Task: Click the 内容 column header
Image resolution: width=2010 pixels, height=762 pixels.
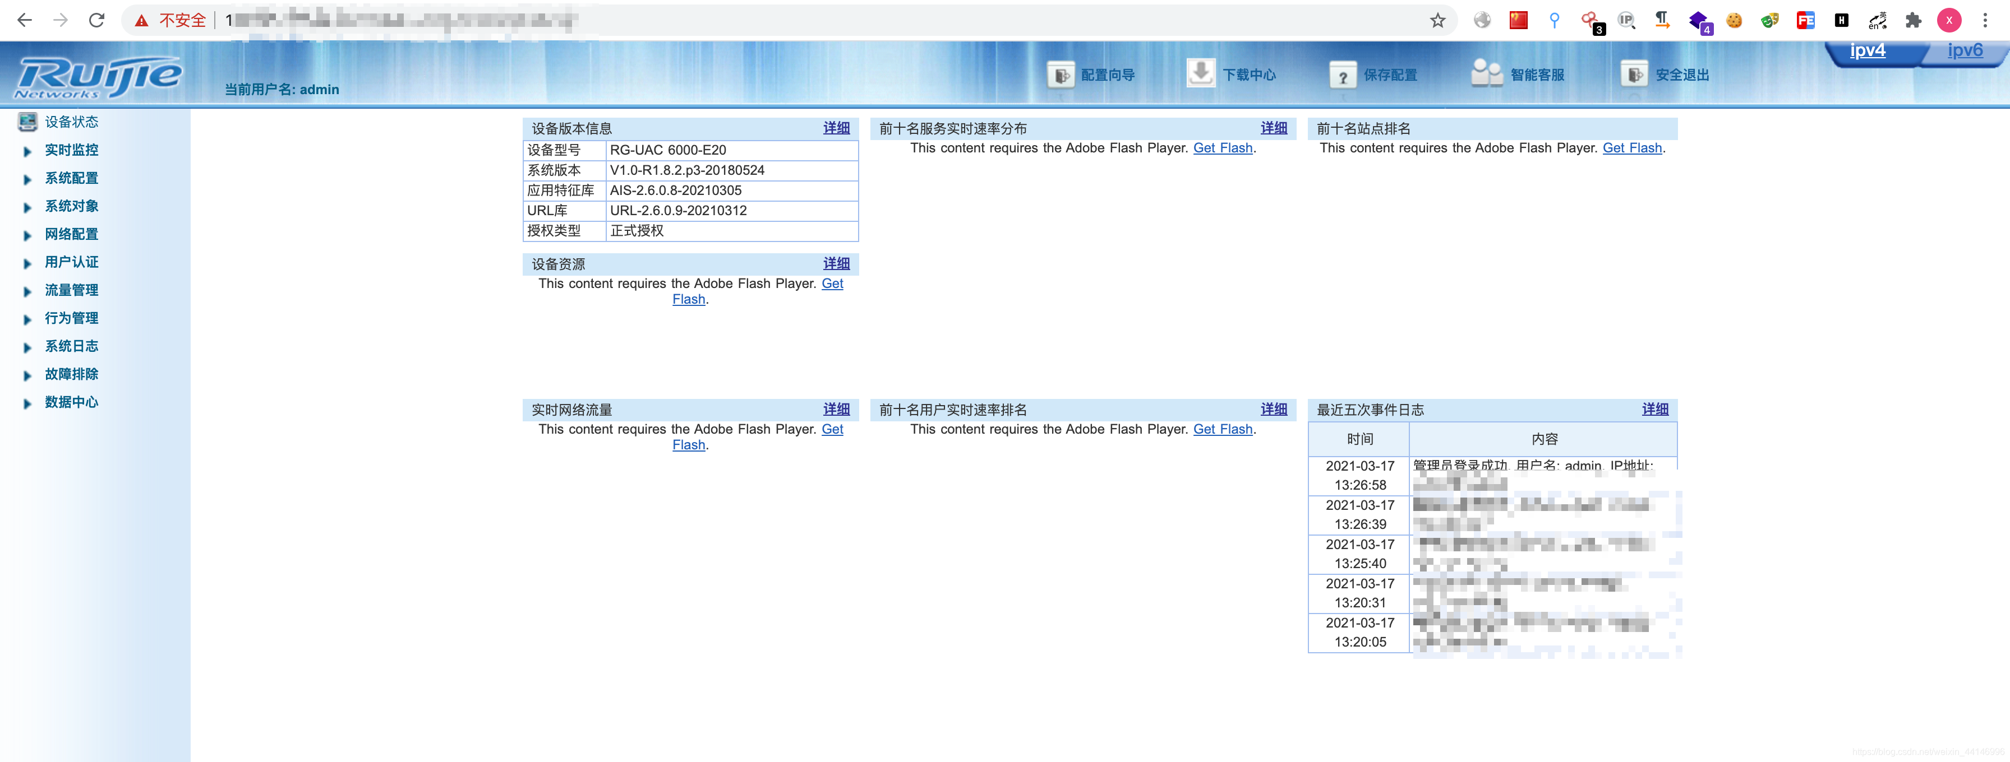Action: click(x=1543, y=439)
